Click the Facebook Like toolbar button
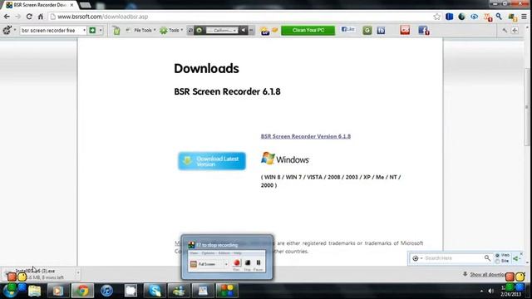This screenshot has height=299, width=532. [347, 30]
